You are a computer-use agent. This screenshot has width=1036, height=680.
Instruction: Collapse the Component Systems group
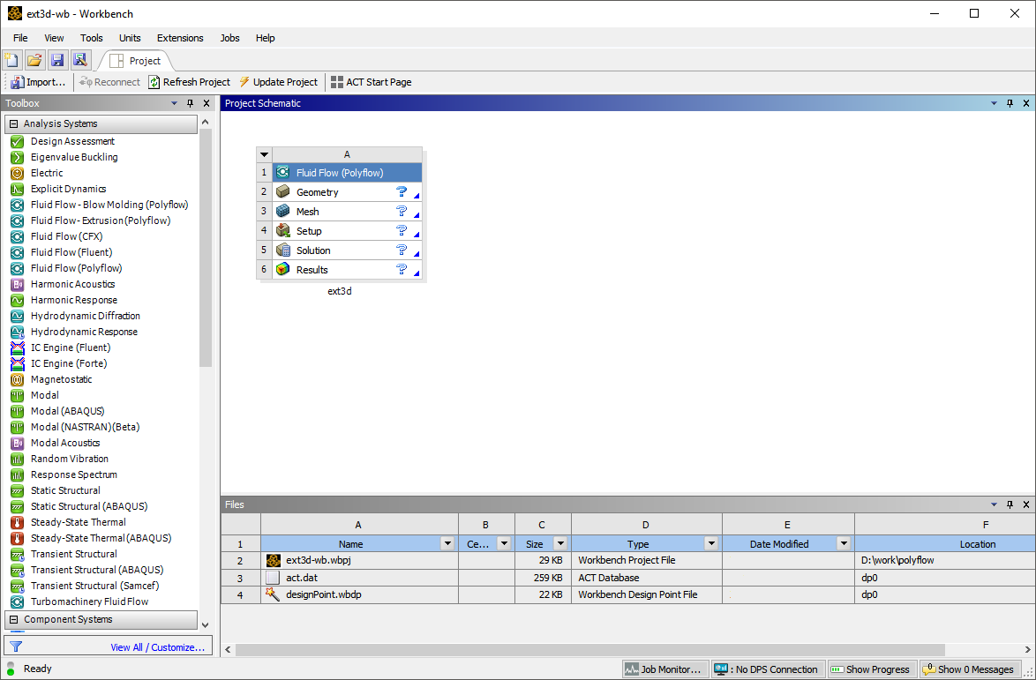[x=14, y=619]
